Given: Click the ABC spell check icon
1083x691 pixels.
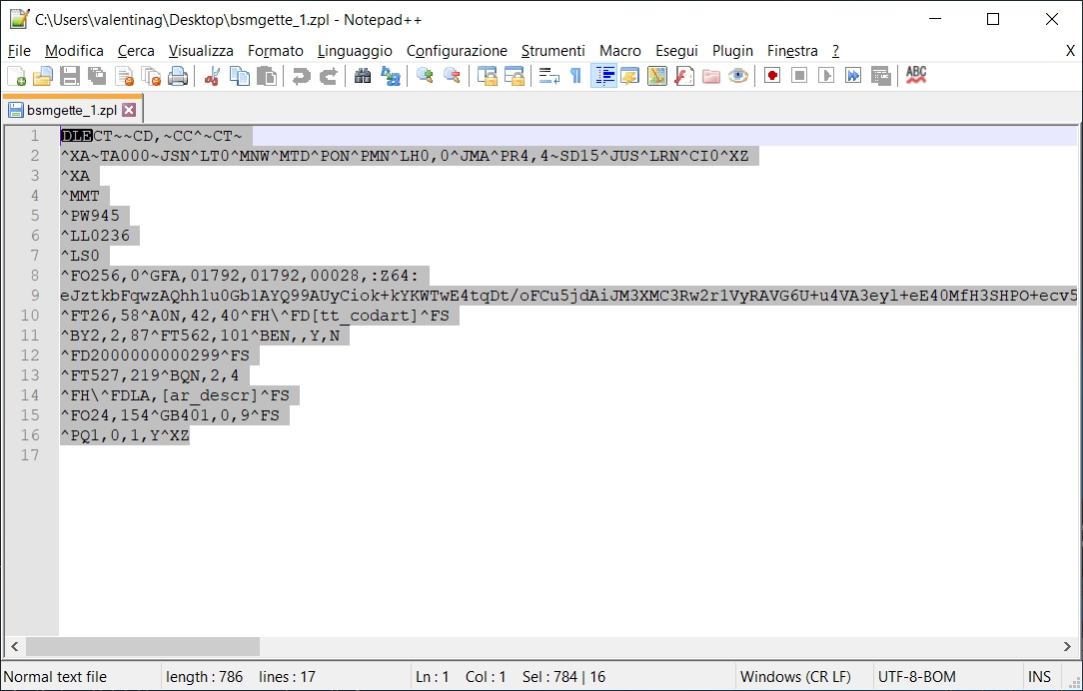Looking at the screenshot, I should [x=916, y=75].
